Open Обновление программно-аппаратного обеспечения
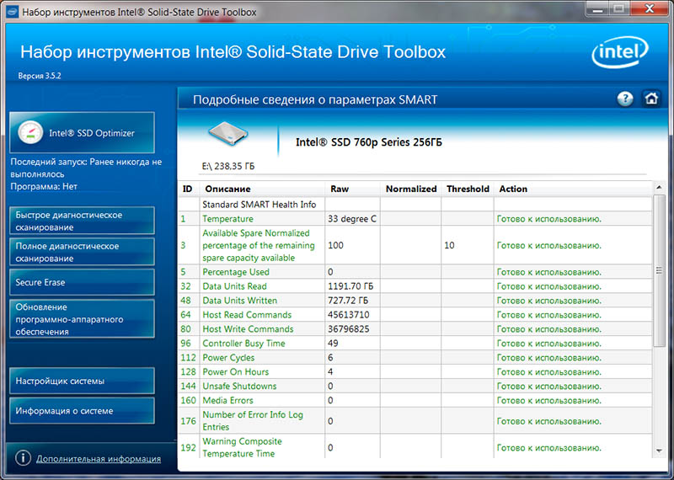The height and width of the screenshot is (480, 674). (82, 319)
